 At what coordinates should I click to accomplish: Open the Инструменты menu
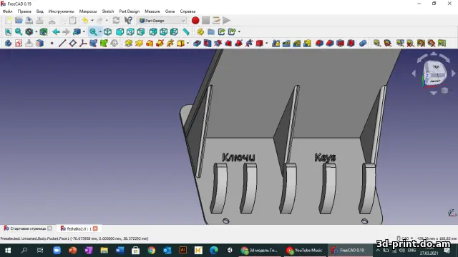(61, 11)
